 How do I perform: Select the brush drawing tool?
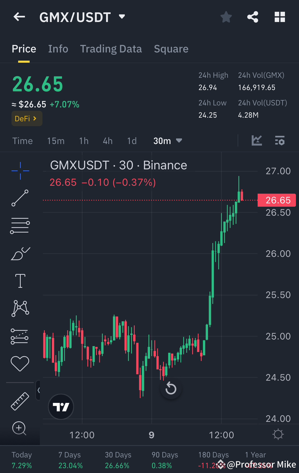(20, 253)
